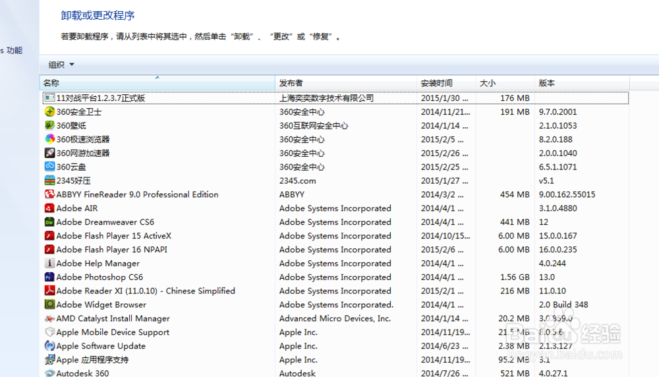Select the 360安全卫士 program name
The width and height of the screenshot is (659, 377).
point(79,112)
